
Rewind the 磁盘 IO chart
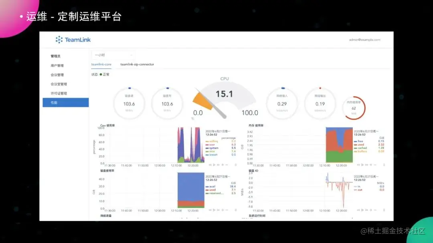358,210
